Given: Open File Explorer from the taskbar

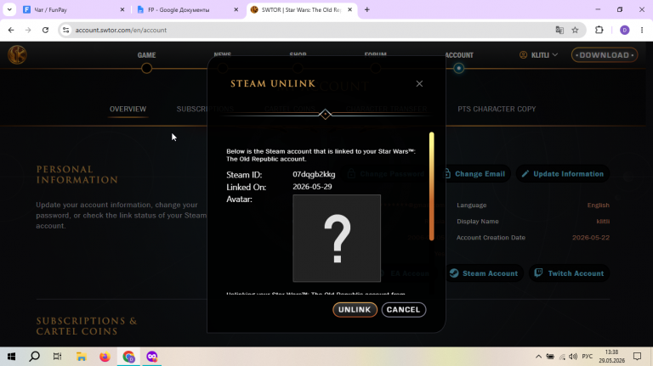Looking at the screenshot, I should [x=82, y=357].
